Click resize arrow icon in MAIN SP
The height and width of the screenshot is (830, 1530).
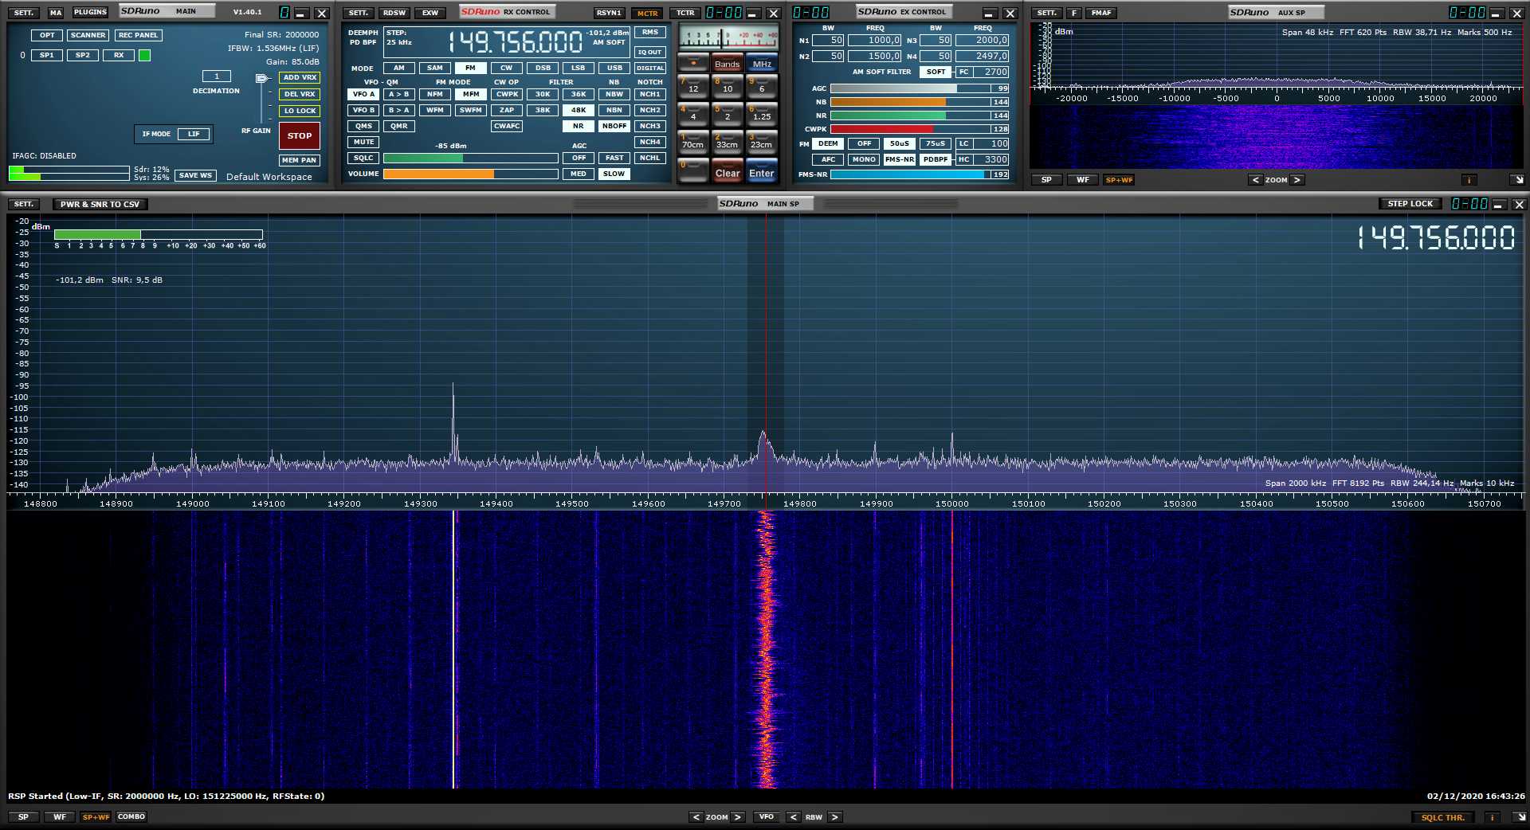click(1519, 817)
